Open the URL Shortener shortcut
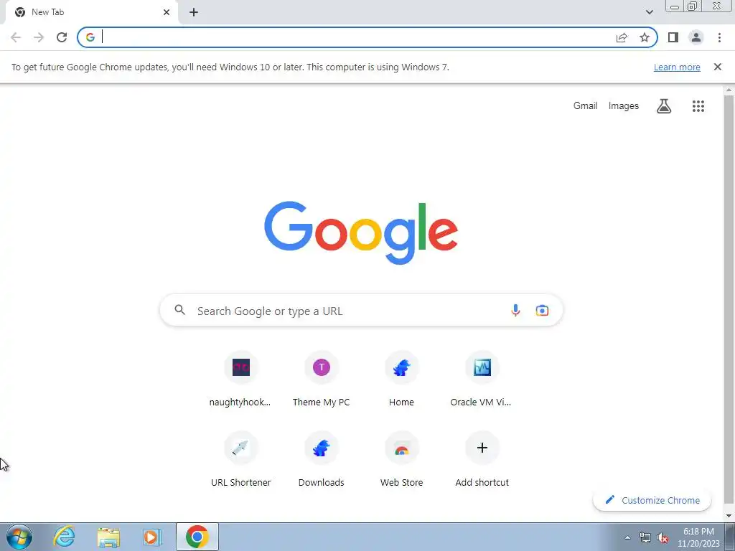 click(240, 460)
